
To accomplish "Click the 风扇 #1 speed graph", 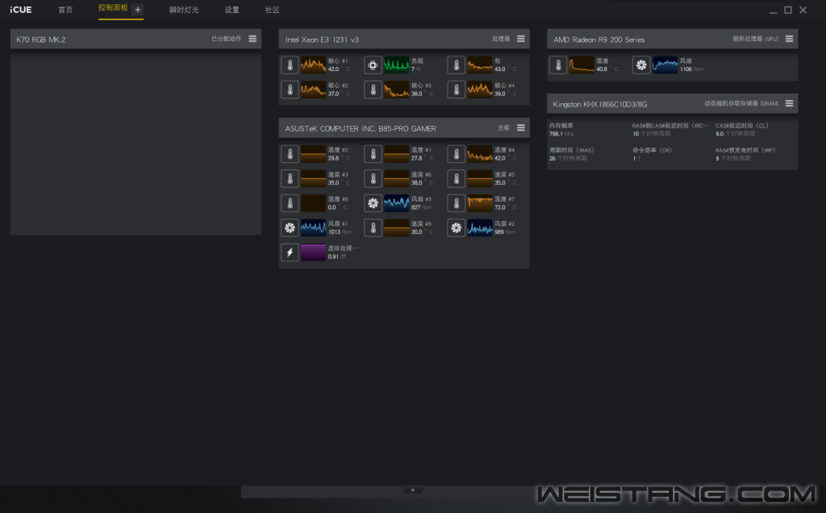I will point(314,227).
